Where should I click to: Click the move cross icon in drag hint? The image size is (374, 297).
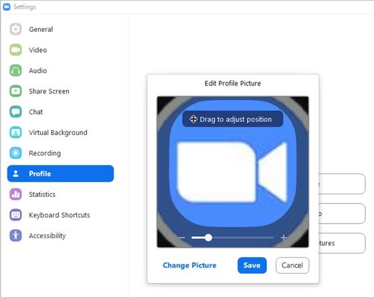[193, 119]
